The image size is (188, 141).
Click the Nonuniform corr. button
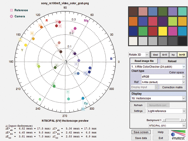158,105
